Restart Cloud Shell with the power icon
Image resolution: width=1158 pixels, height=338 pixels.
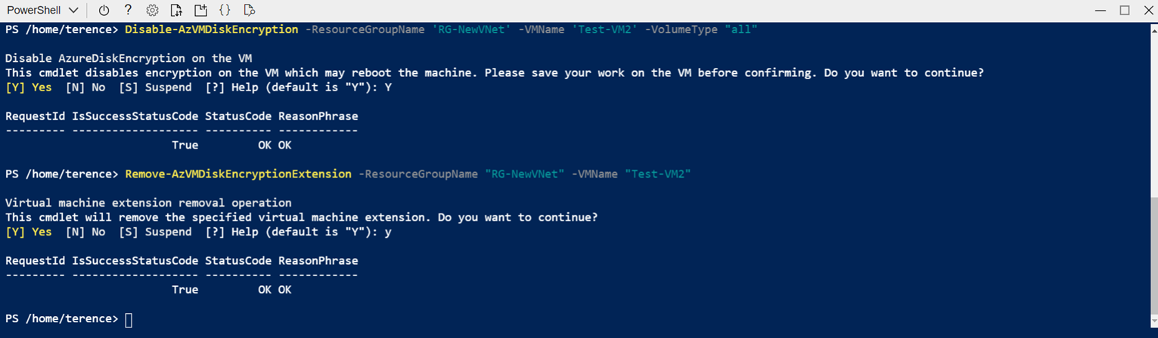(104, 11)
